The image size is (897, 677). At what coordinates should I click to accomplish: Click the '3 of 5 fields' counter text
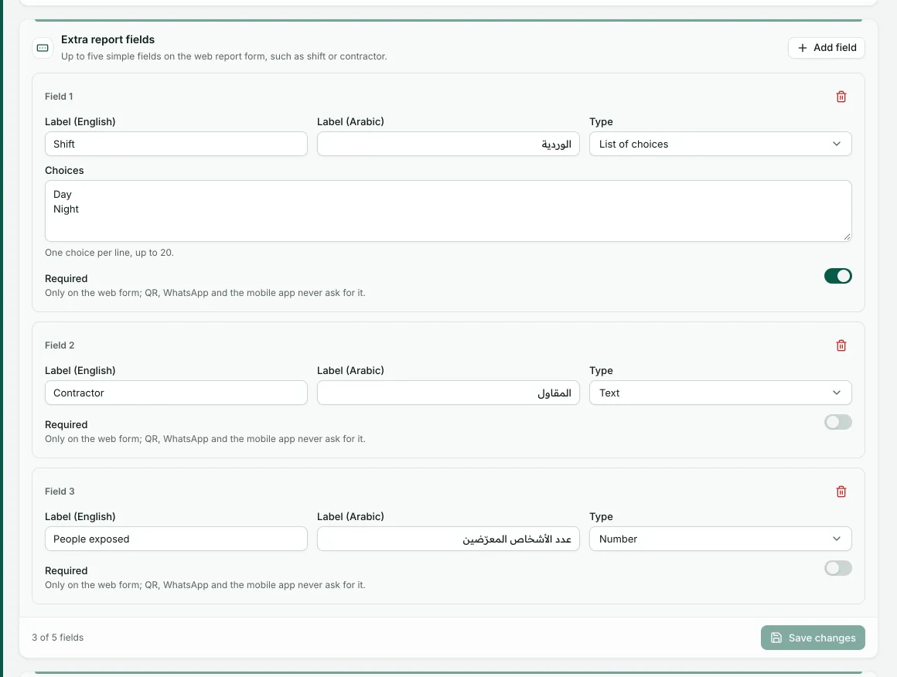58,638
